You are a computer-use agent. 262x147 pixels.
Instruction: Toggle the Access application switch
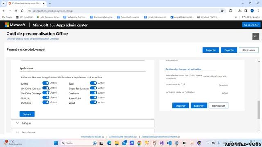click(45, 83)
